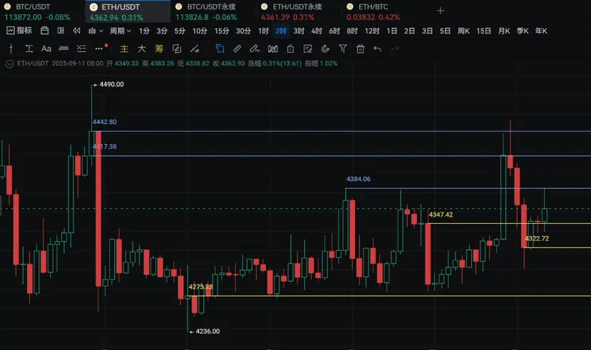Click the funnel filter icon
This screenshot has height=350, width=591.
(x=343, y=48)
